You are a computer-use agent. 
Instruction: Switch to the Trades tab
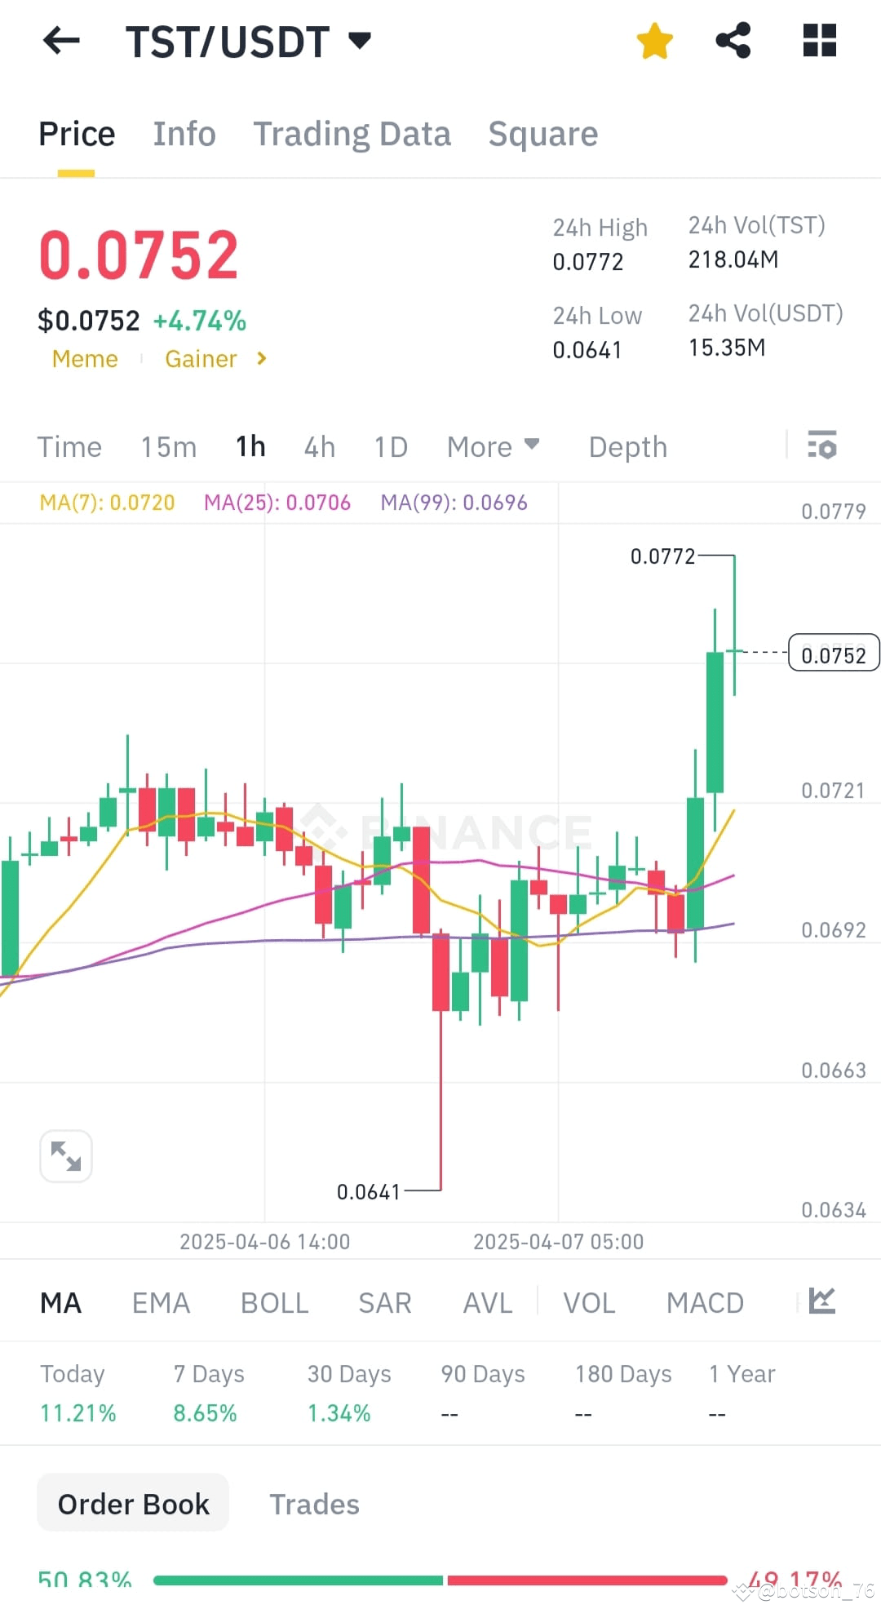314,1504
